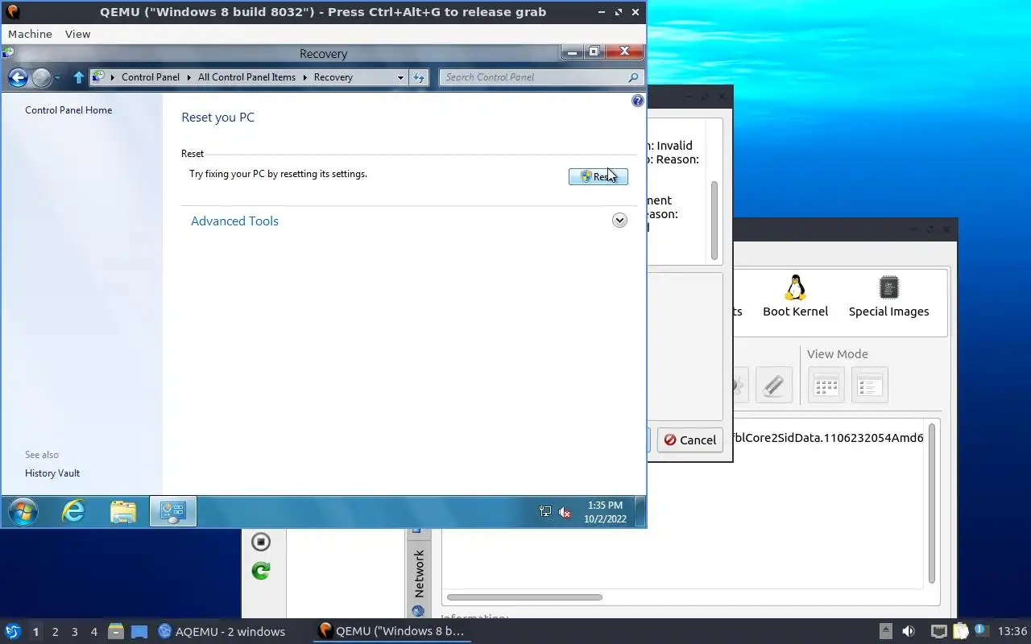Viewport: 1031px width, 644px height.
Task: Click the host show desktop launcher
Action: (x=139, y=631)
